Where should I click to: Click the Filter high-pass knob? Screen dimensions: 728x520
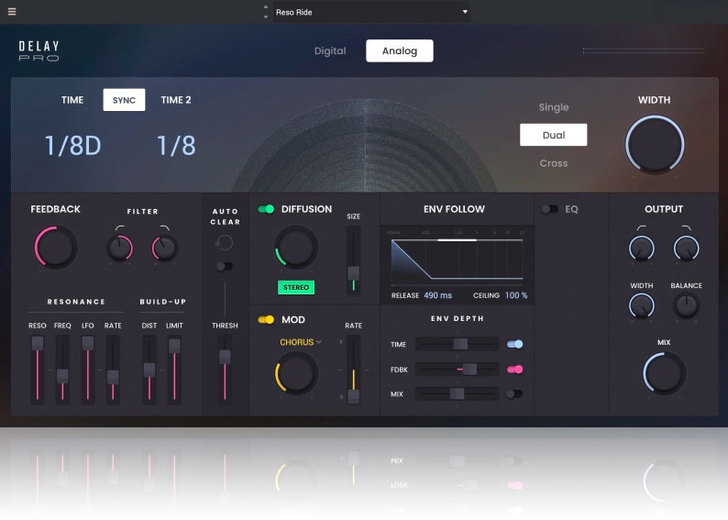pos(120,247)
